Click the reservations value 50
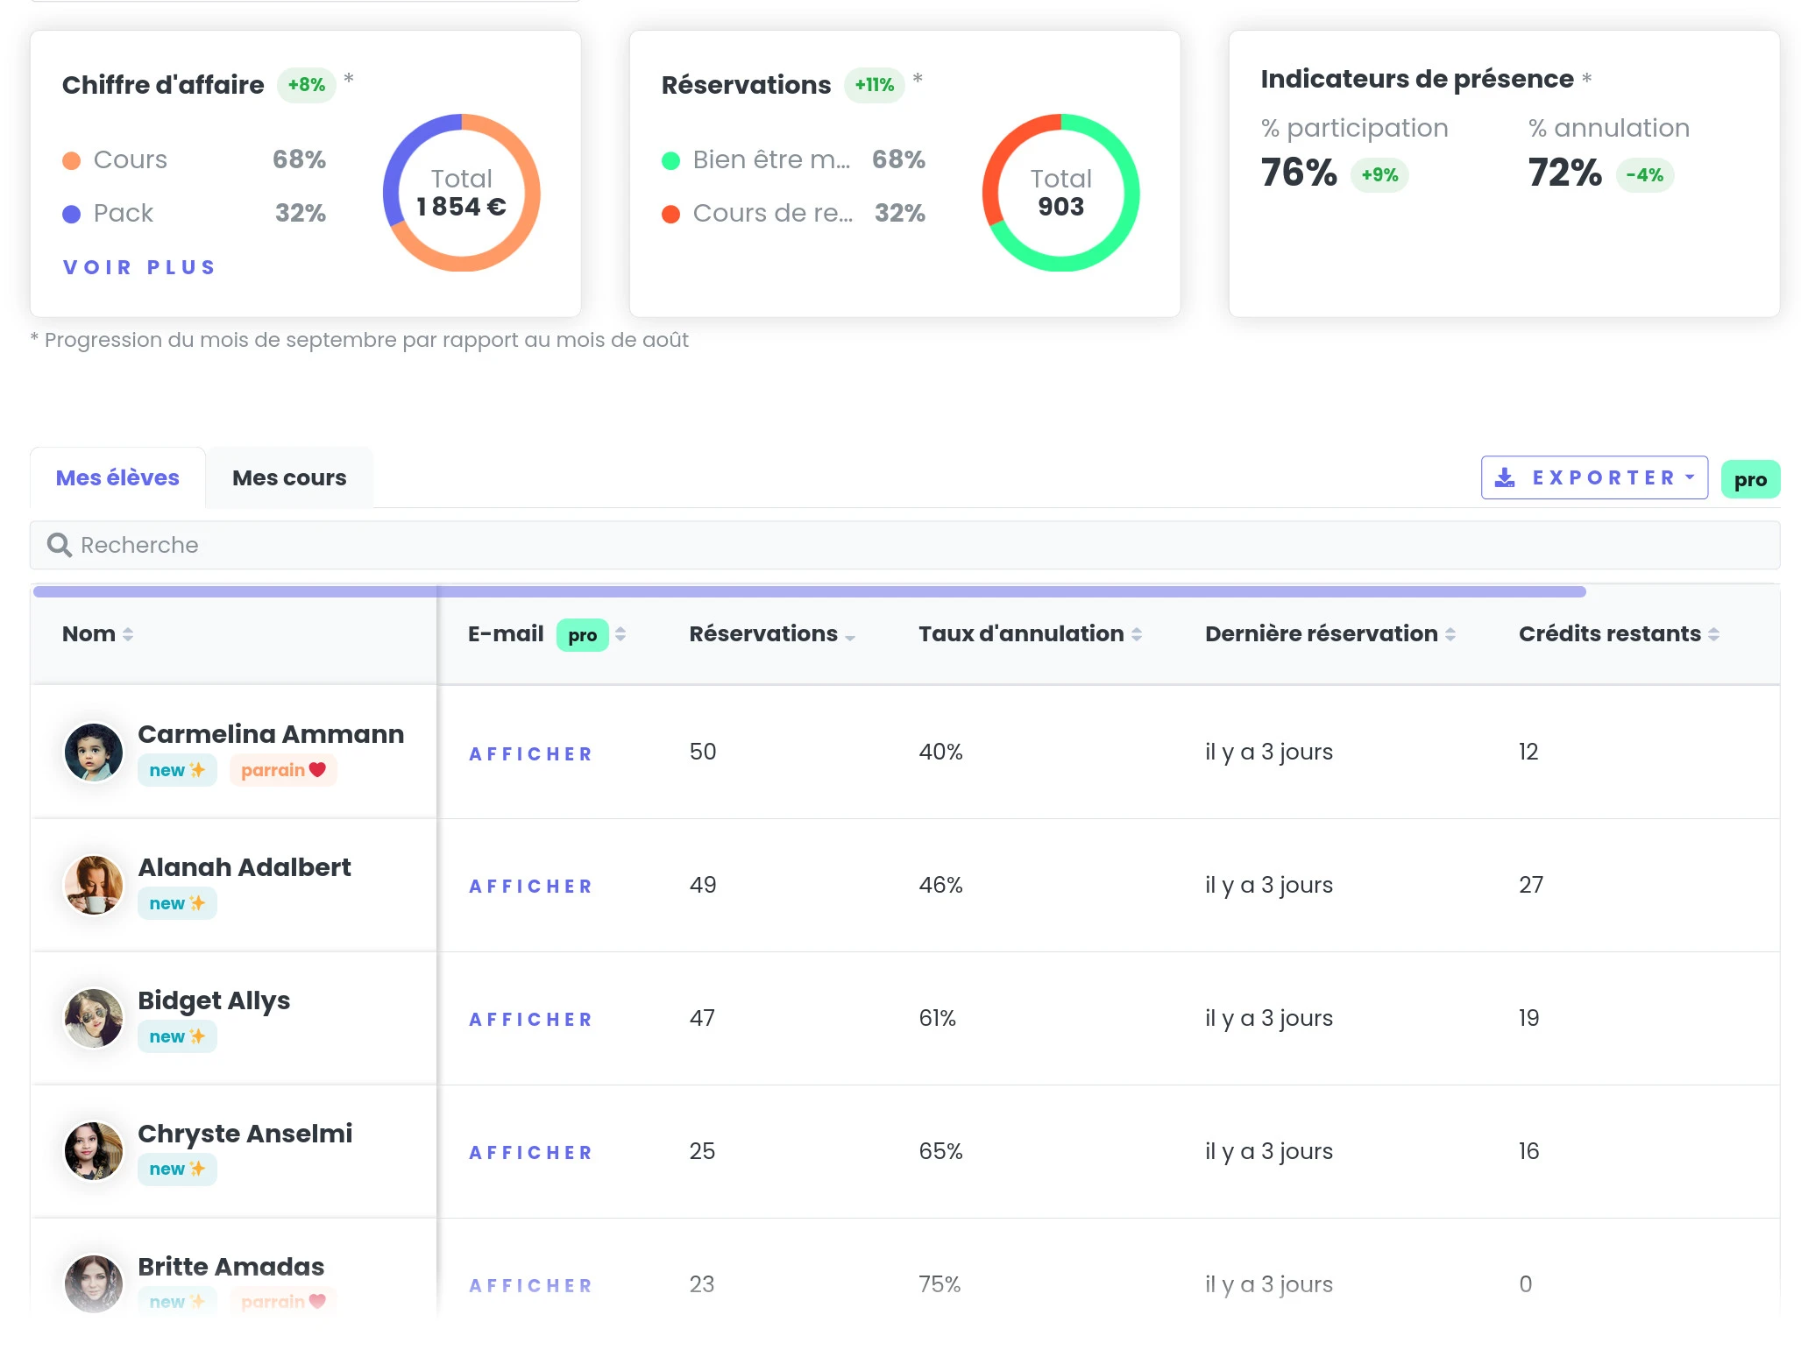Screen dimensions: 1801x1350 [703, 752]
